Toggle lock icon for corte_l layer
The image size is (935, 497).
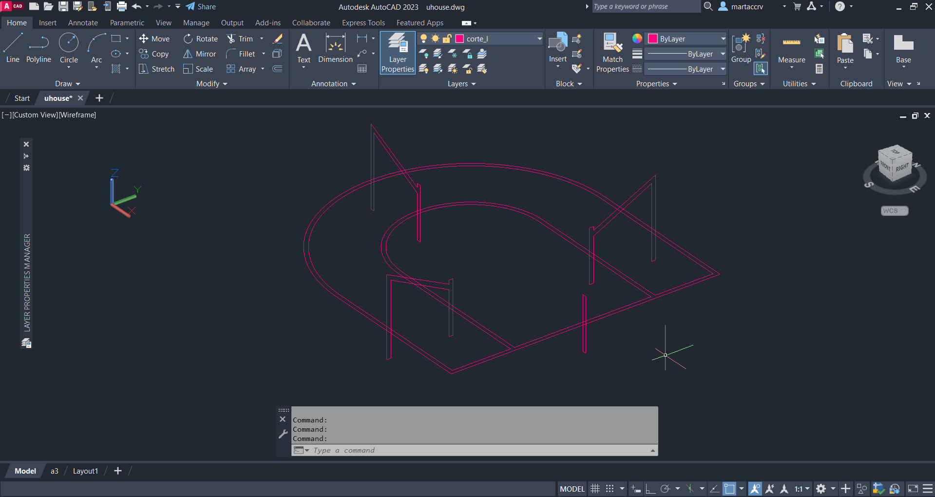point(447,38)
